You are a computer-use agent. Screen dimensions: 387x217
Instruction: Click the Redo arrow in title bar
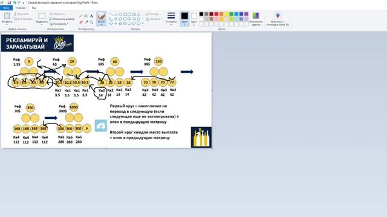click(19, 2)
